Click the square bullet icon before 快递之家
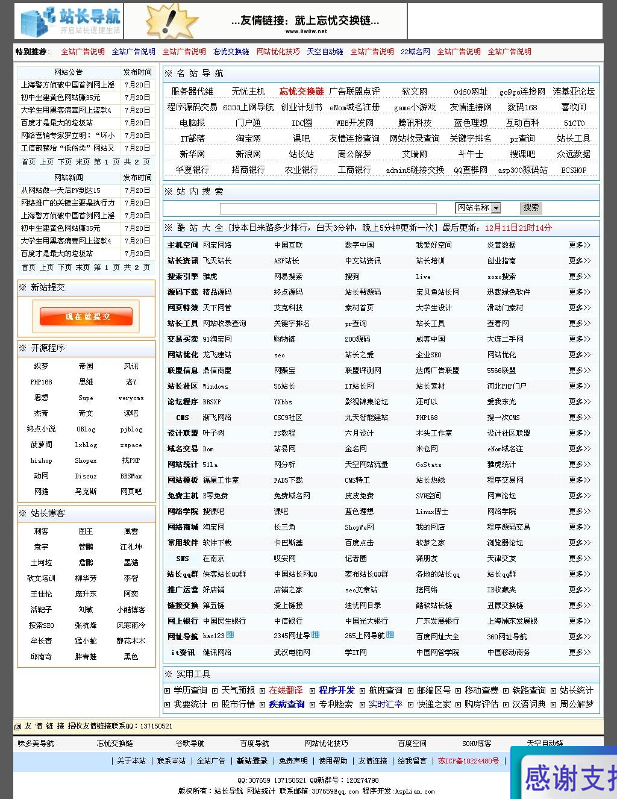 410,704
